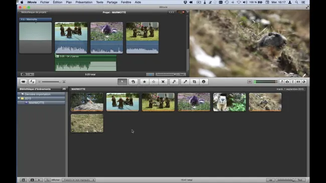Open the Édition menu

(x=58, y=2)
